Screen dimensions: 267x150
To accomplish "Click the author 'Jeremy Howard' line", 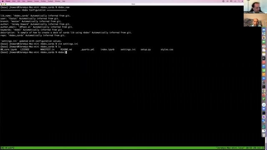I will tap(35, 24).
